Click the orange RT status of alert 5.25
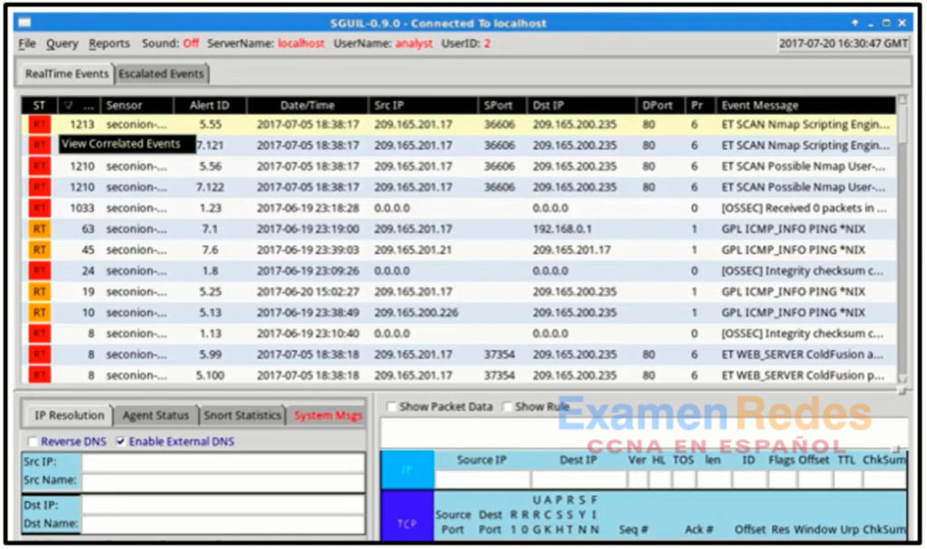 pos(39,292)
